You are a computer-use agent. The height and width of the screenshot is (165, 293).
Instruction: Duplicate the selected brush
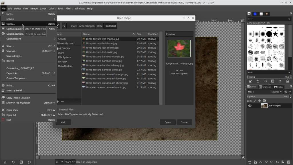click(x=265, y=81)
